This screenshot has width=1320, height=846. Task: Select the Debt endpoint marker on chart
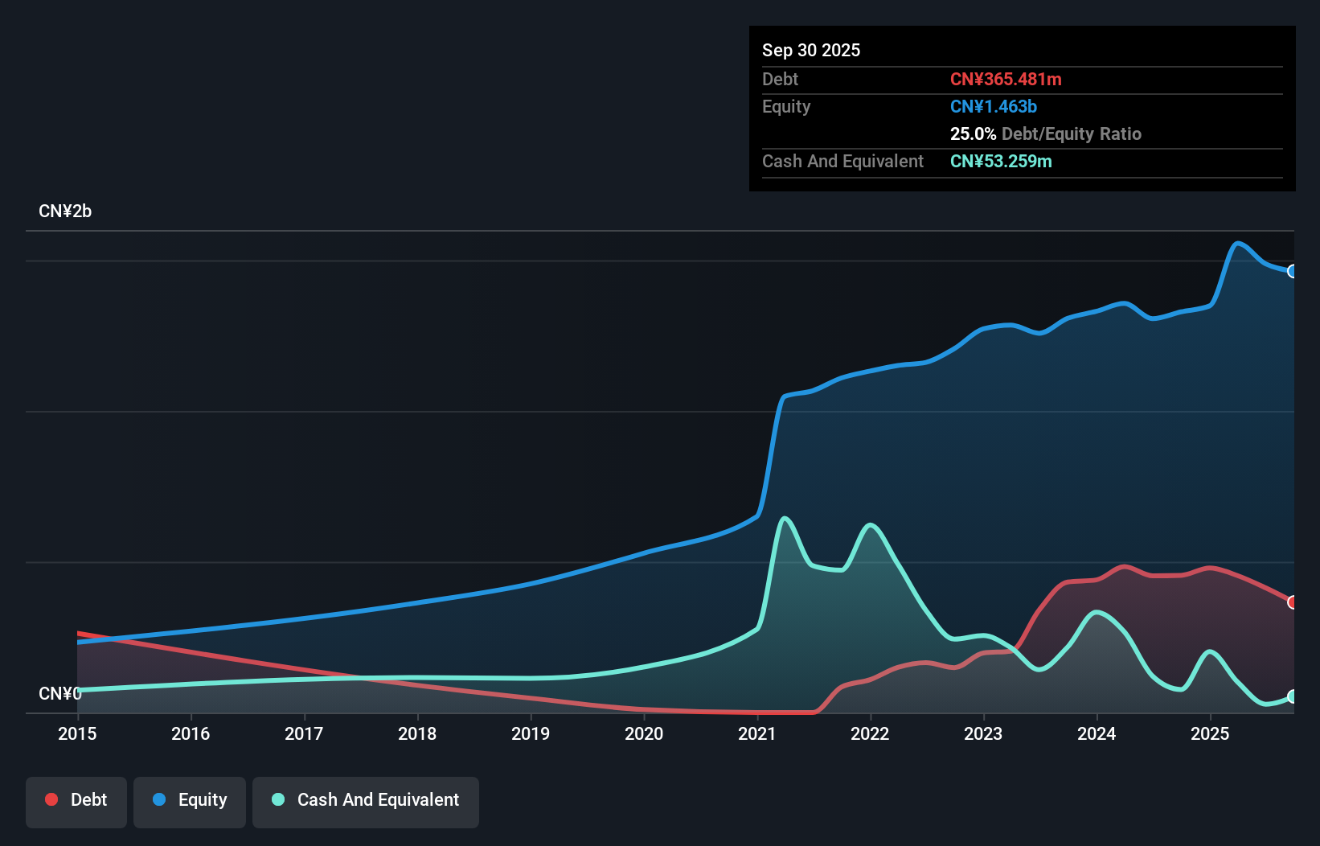(1293, 602)
